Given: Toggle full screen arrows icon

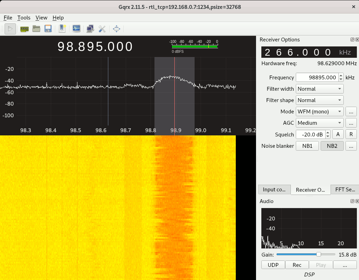Looking at the screenshot, I should [x=116, y=29].
